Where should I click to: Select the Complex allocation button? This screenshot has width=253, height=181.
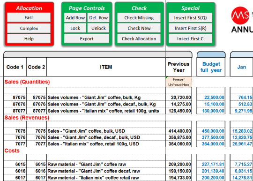coord(29,28)
